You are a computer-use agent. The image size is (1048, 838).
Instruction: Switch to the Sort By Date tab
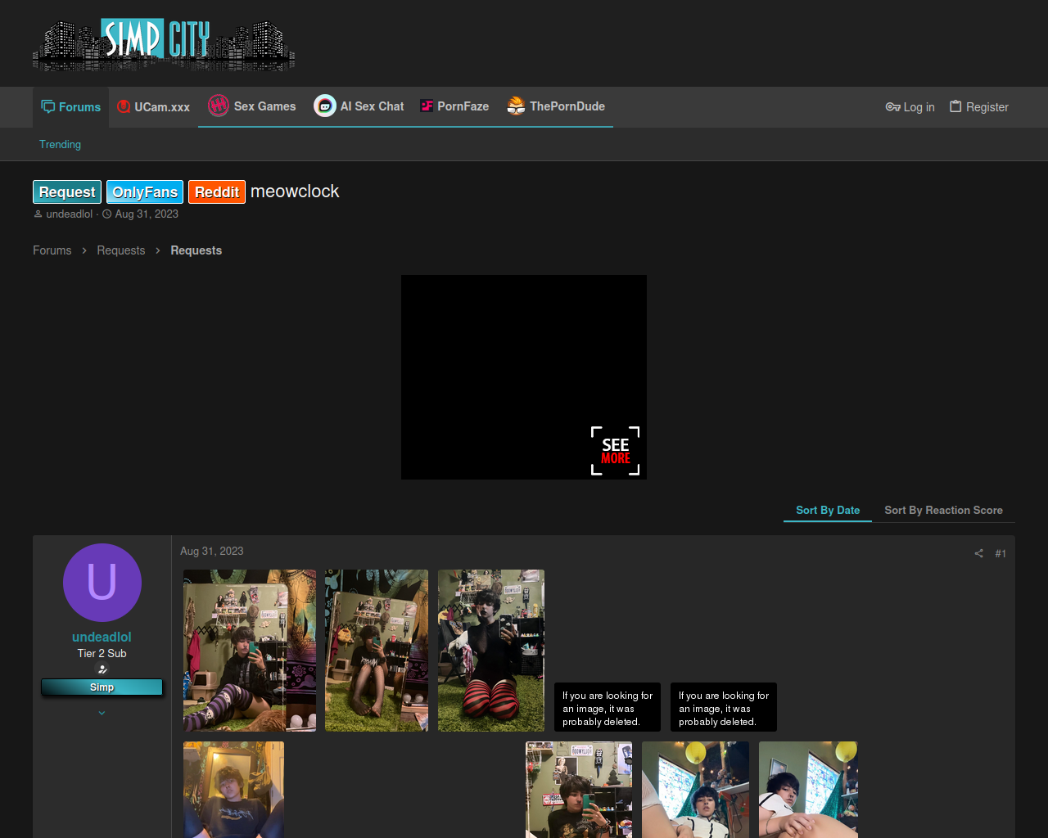pos(828,510)
